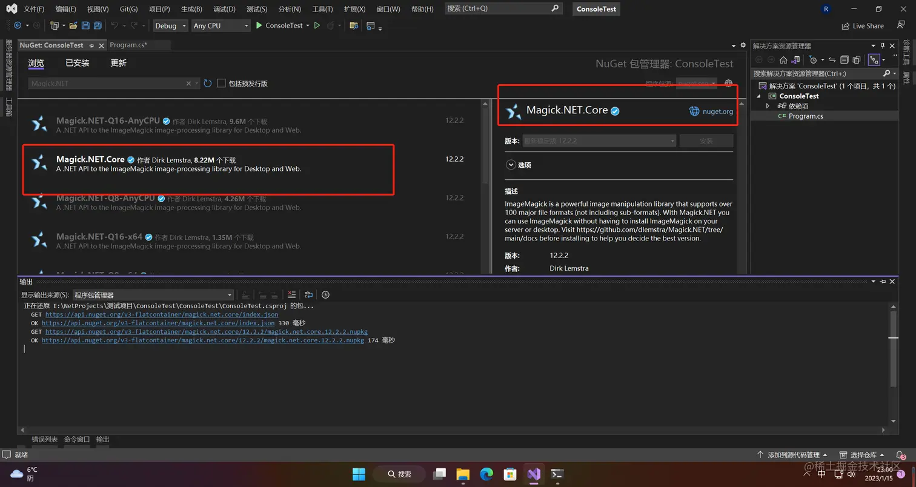Toggle word wrap in Output window
This screenshot has width=916, height=487.
pos(309,294)
